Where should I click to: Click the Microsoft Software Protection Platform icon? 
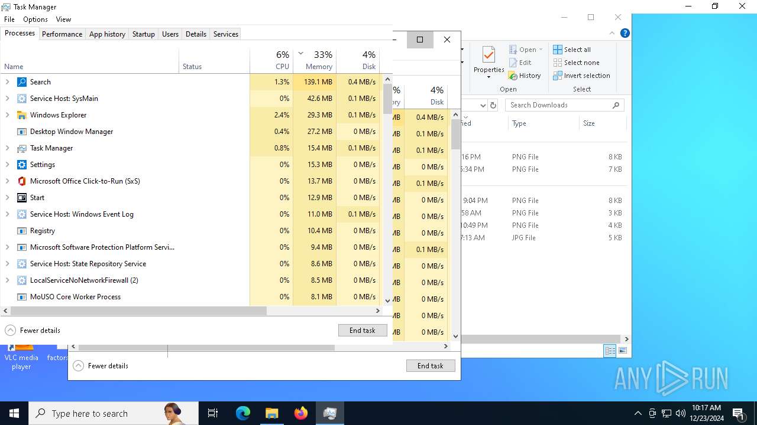22,247
